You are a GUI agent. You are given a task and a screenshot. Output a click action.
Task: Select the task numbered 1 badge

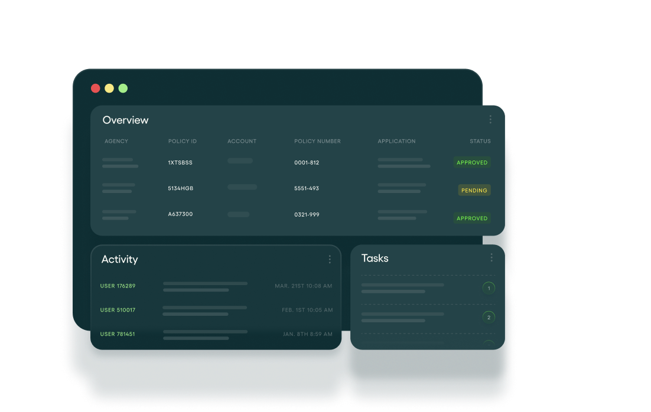[x=489, y=288]
